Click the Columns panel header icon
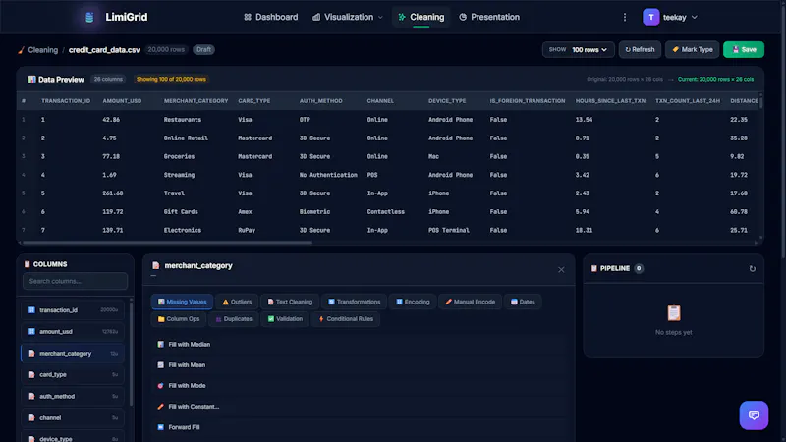 click(28, 264)
